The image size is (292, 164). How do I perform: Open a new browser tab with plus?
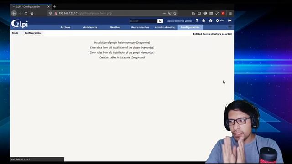pyautogui.click(x=55, y=6)
